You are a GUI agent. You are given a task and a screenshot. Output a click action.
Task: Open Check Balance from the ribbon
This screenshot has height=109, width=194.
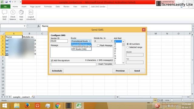point(13,15)
